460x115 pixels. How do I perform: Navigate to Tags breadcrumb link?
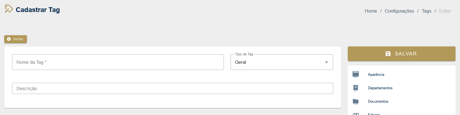coord(427,11)
